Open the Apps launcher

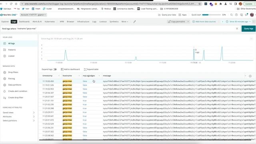[x=182, y=15]
